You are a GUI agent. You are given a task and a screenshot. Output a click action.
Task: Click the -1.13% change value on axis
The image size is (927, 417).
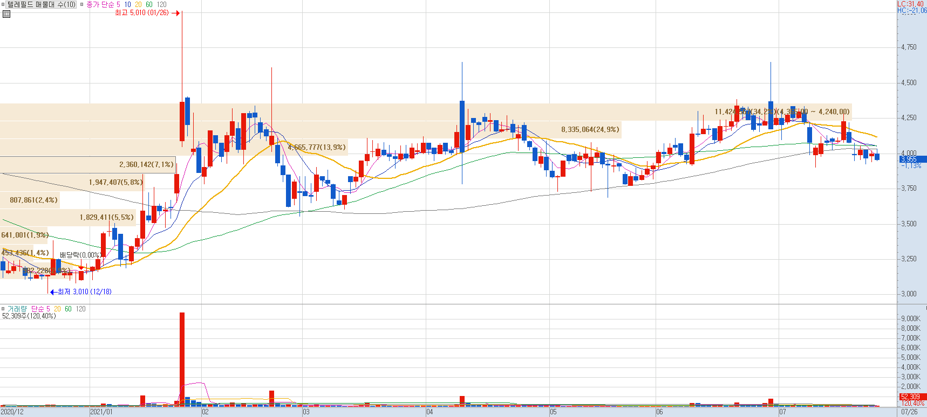click(x=911, y=165)
